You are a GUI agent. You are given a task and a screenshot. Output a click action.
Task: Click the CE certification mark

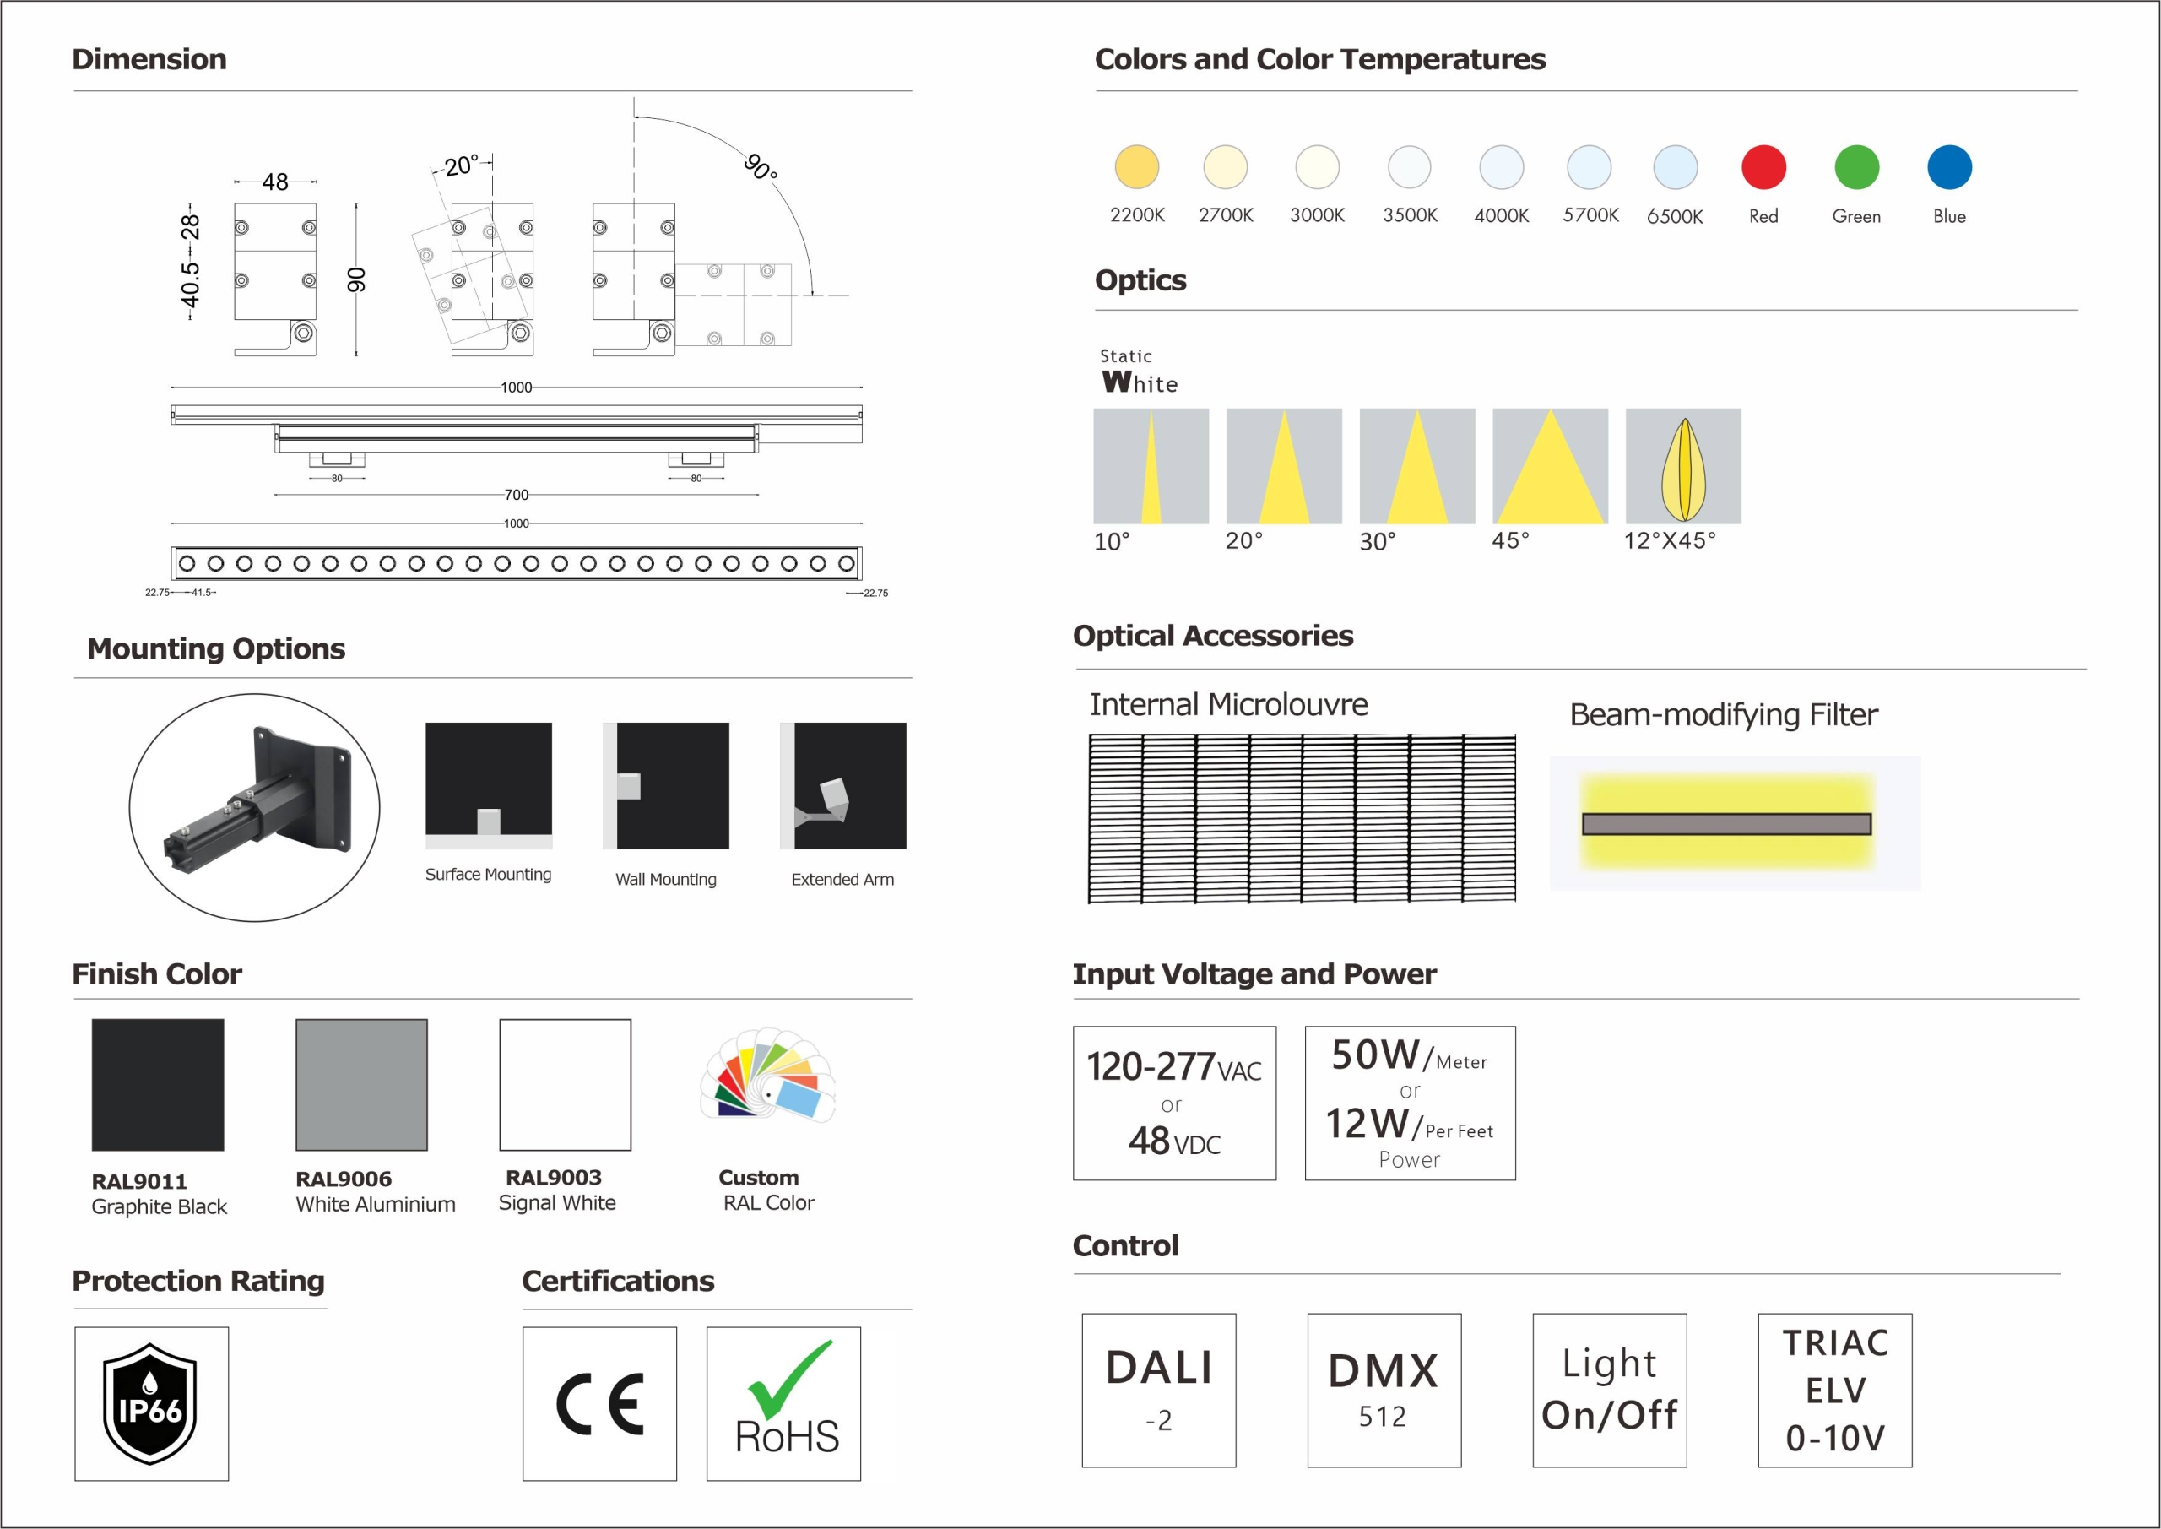(x=599, y=1403)
